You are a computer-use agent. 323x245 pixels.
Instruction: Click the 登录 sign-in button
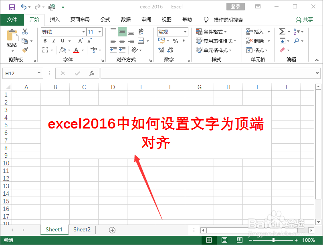pos(236,7)
